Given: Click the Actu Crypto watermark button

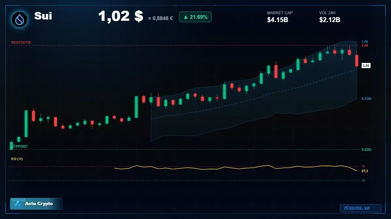Looking at the screenshot, I should click(x=36, y=204).
